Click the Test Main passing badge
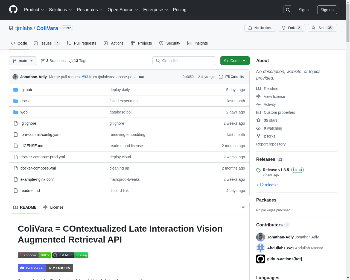Image resolution: width=350 pixels, height=280 pixels. click(x=70, y=255)
